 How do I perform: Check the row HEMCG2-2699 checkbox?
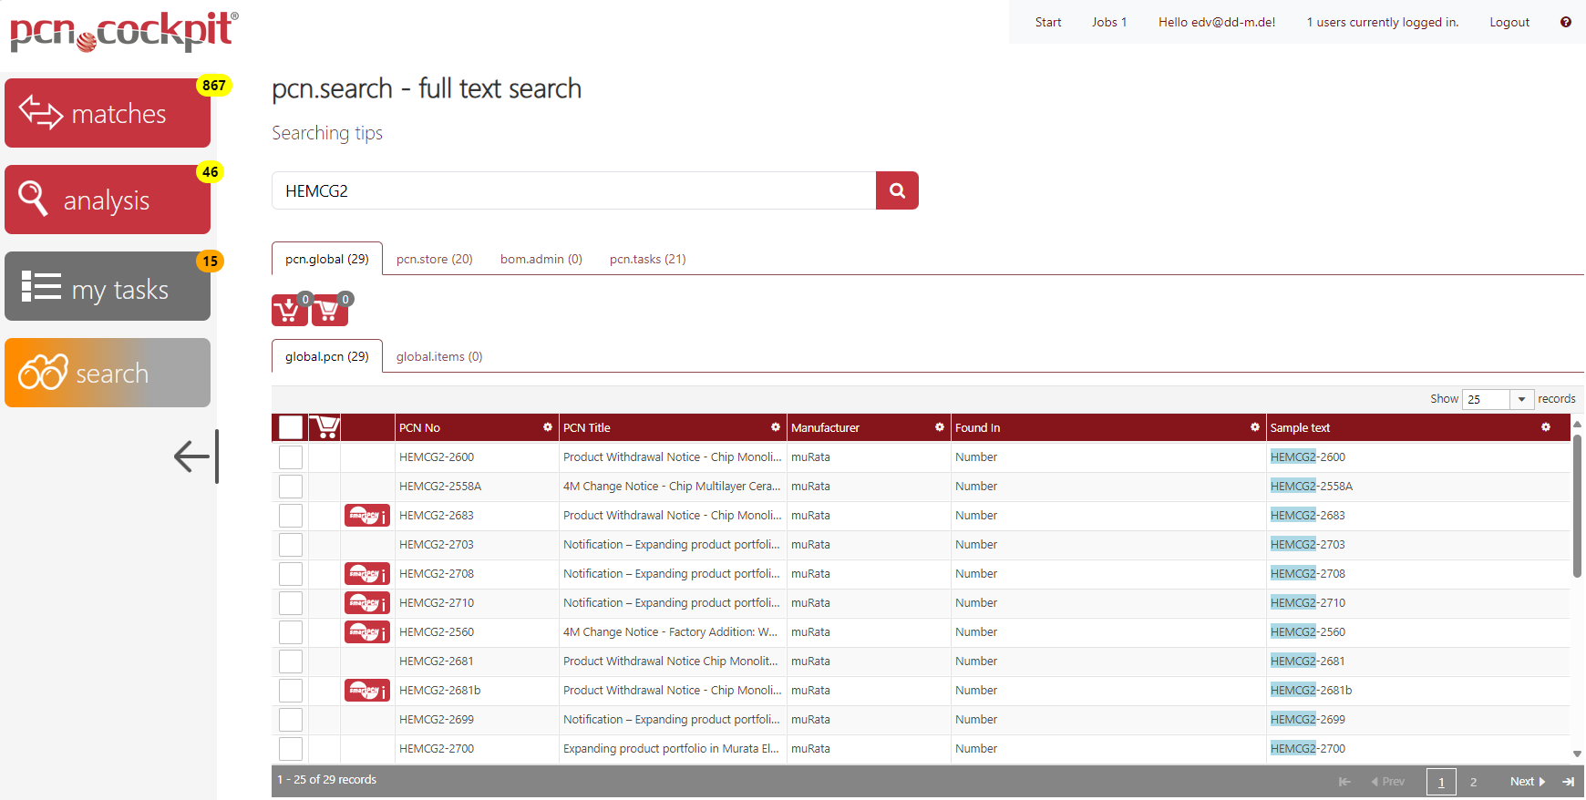[x=291, y=720]
